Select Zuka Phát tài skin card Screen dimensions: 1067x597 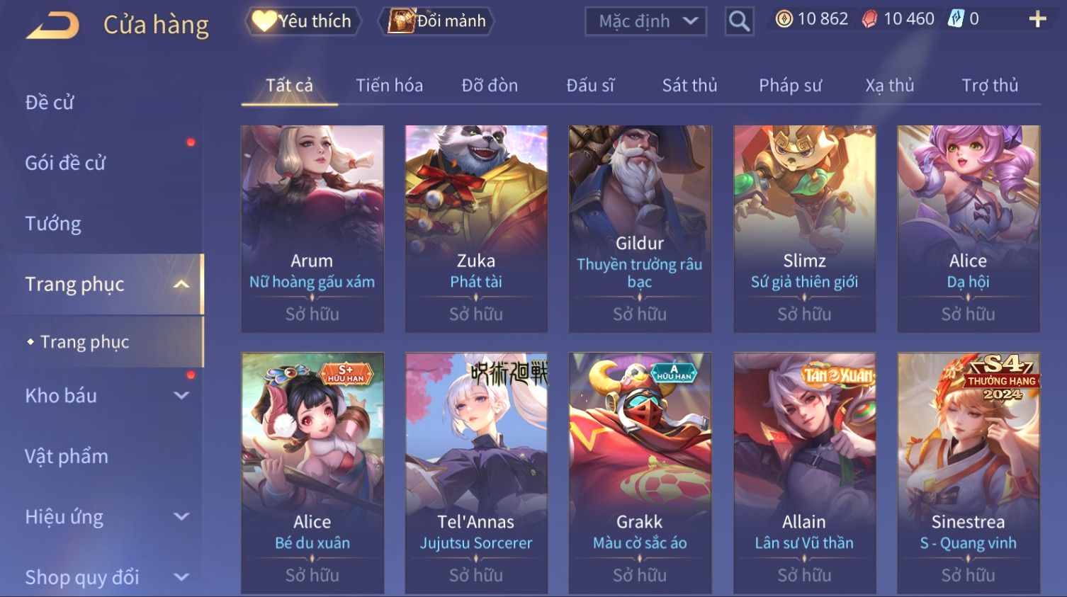click(x=476, y=229)
